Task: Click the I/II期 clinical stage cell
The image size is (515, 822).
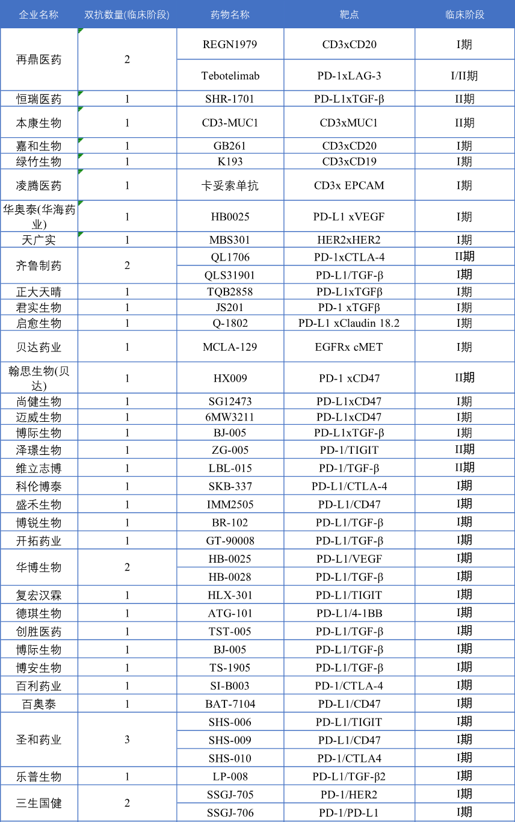Action: click(465, 75)
